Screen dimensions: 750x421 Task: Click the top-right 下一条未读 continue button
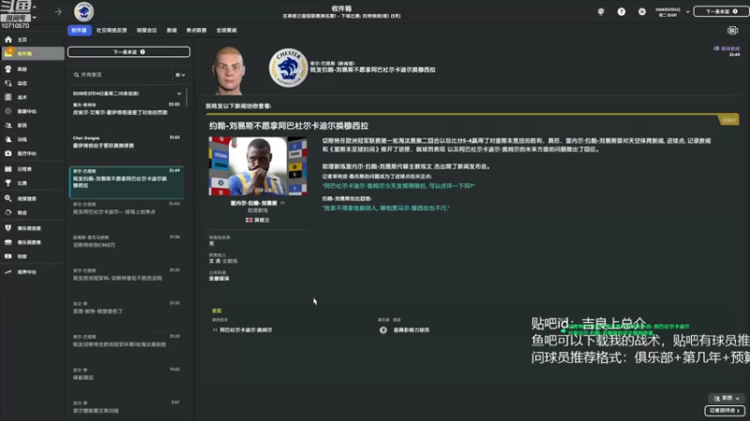tap(721, 11)
